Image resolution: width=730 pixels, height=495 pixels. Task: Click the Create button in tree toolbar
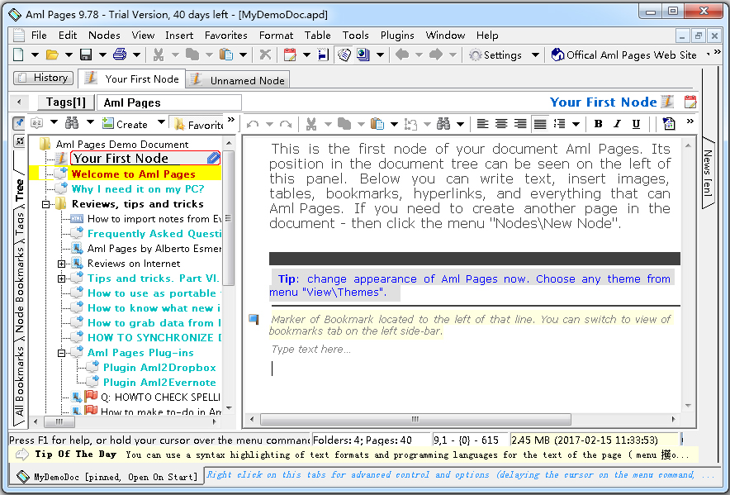[126, 124]
